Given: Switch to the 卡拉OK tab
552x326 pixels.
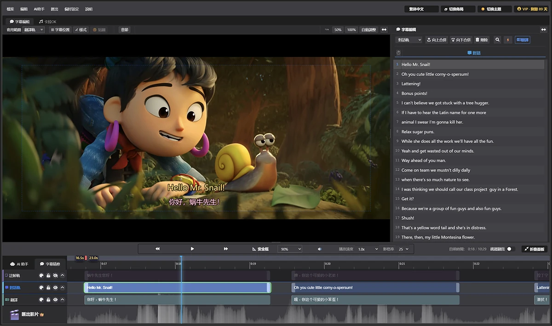Looking at the screenshot, I should 48,22.
